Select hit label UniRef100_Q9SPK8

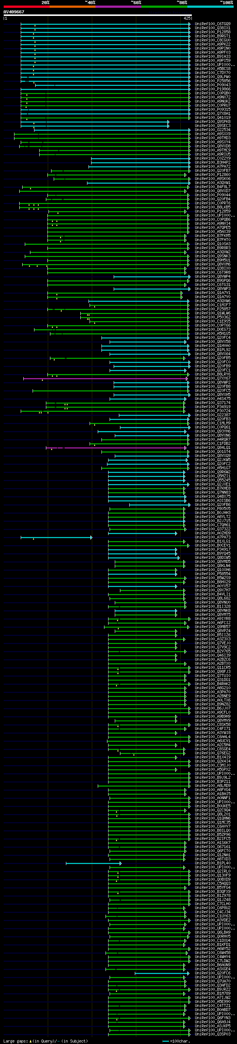[213, 121]
